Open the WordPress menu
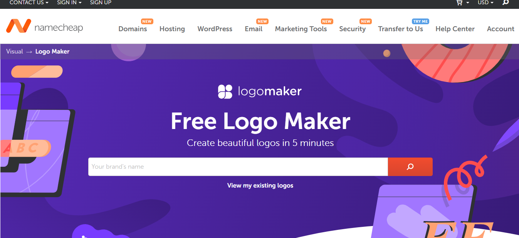 click(215, 29)
